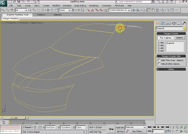
Task: Click the Select and Manipulate icon
Action: [x=79, y=10]
